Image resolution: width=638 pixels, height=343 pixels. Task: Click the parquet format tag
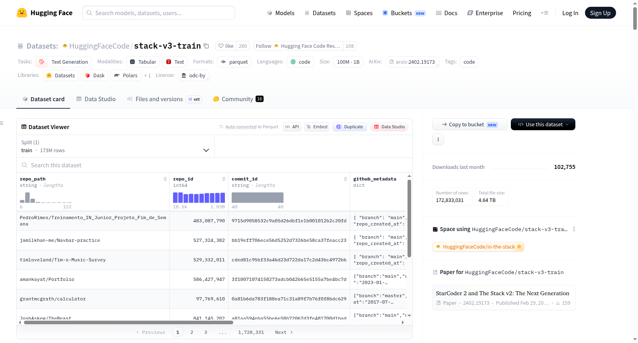tap(234, 62)
